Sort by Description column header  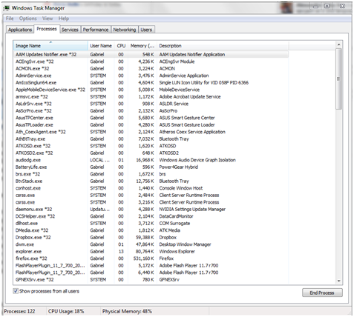(223, 46)
